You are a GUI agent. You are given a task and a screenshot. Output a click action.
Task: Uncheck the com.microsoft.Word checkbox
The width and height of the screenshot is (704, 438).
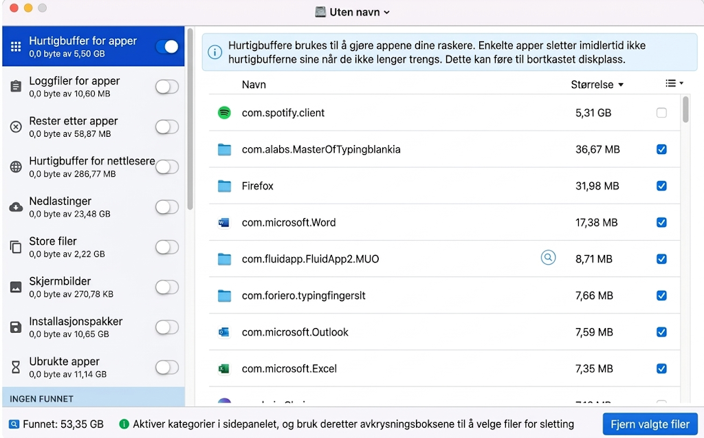(x=661, y=222)
